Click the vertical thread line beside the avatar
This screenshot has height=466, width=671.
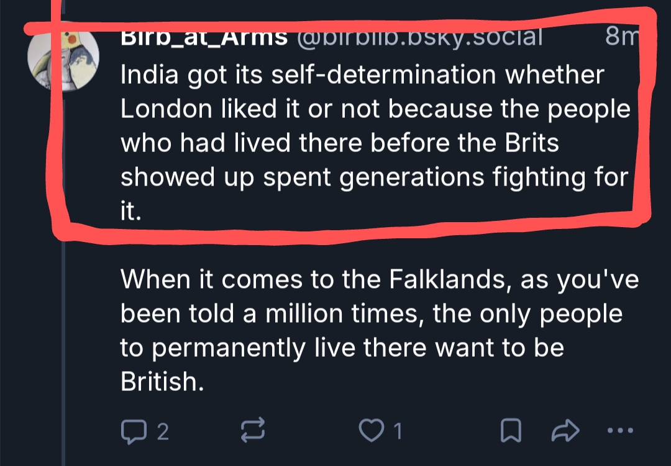tap(64, 279)
